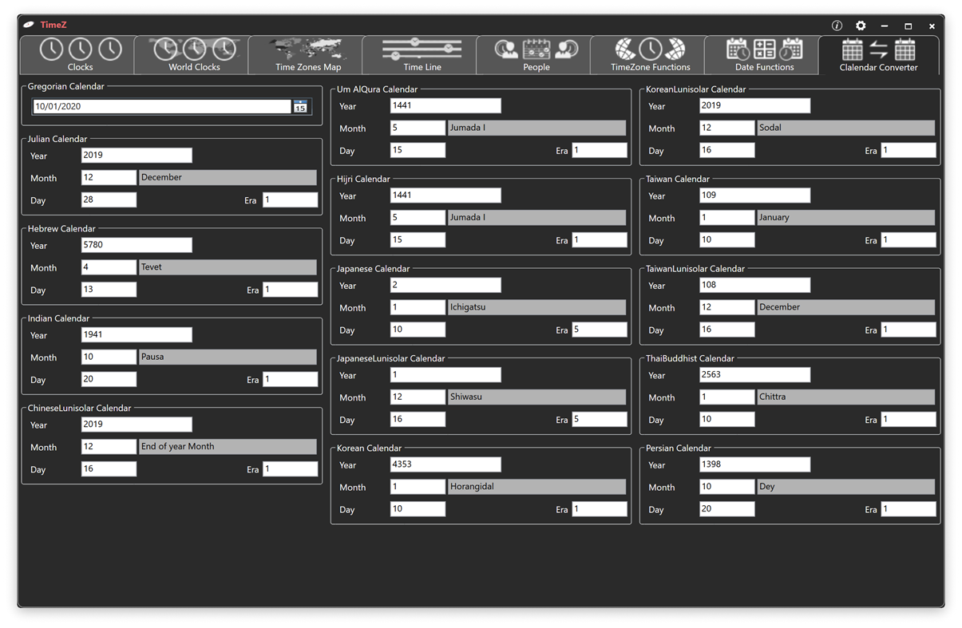The height and width of the screenshot is (628, 962).
Task: Click the Gregorian date input field
Action: click(162, 106)
